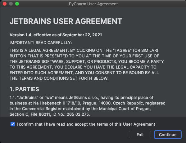Click the 'I confirm that I have read' label
This screenshot has height=143, width=186.
pyautogui.click(x=86, y=124)
